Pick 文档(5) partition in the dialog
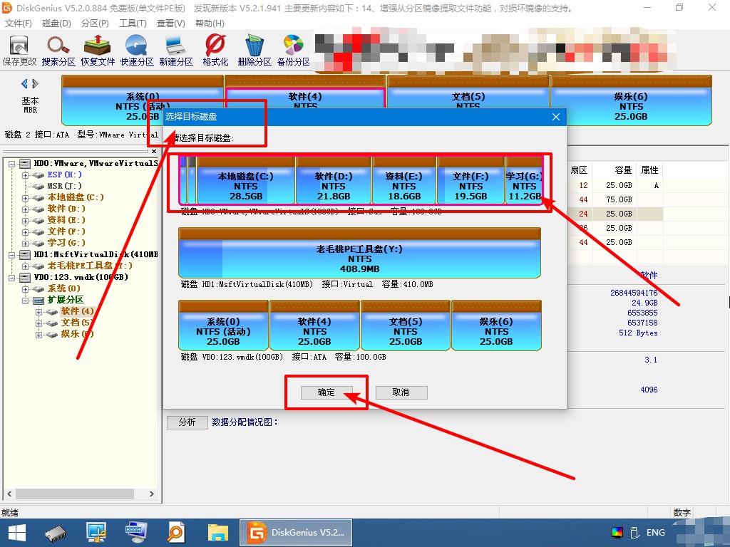 [406, 325]
